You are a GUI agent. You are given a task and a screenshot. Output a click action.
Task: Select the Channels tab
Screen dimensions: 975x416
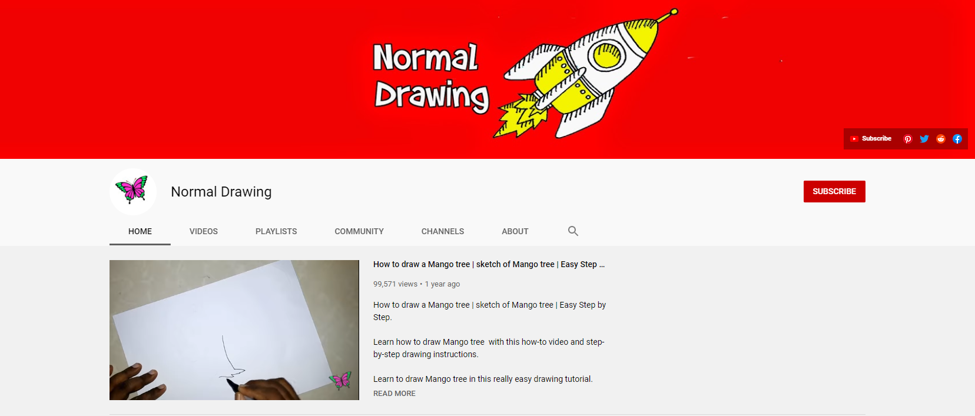(443, 231)
